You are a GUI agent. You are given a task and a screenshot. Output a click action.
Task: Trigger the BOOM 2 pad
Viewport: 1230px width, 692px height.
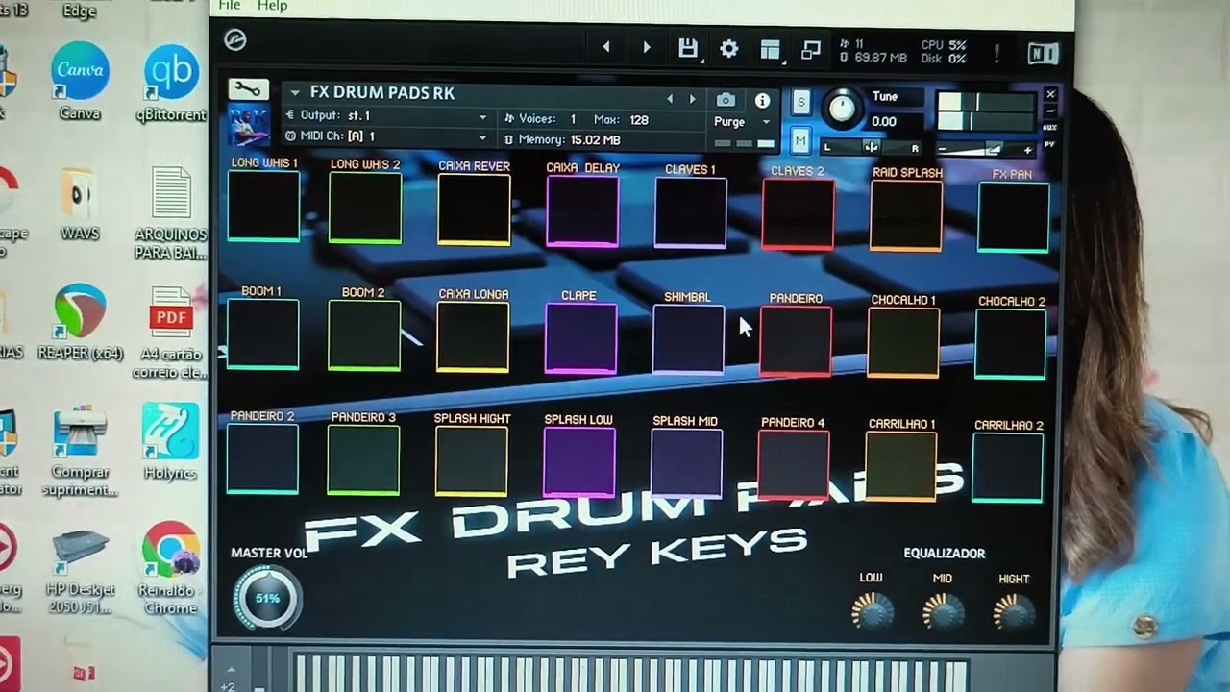pos(364,335)
